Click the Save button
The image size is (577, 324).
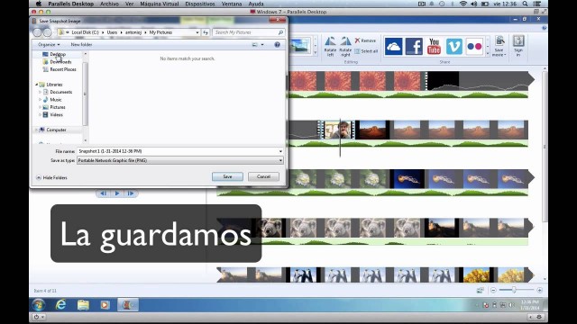[x=227, y=176]
